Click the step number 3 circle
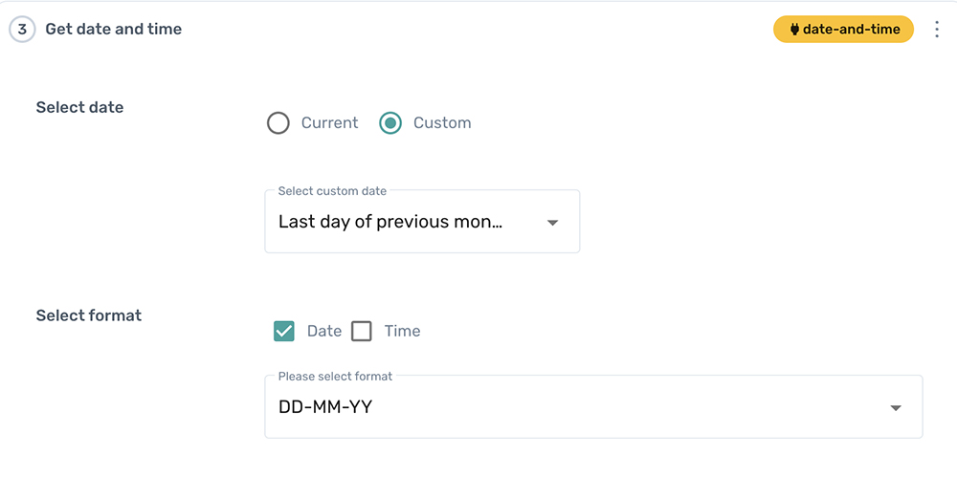Image resolution: width=957 pixels, height=477 pixels. tap(22, 30)
